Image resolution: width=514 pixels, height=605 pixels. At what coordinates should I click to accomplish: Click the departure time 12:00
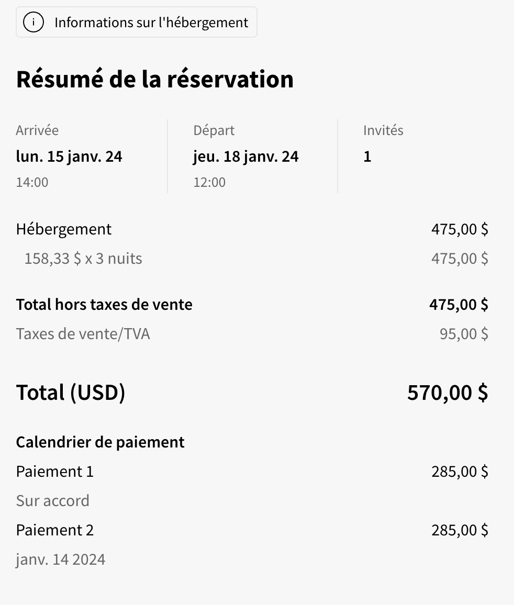pos(209,182)
